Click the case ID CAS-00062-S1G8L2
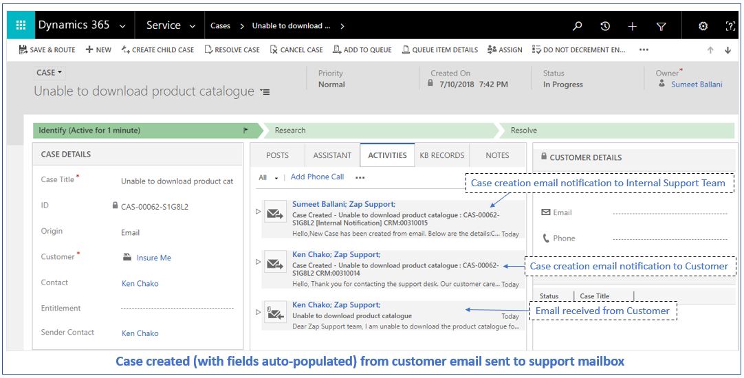744x378 pixels. point(155,207)
